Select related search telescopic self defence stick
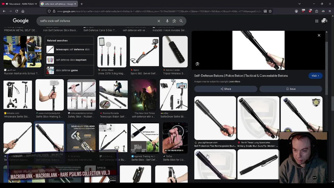The width and height of the screenshot is (334, 188). tap(69, 49)
